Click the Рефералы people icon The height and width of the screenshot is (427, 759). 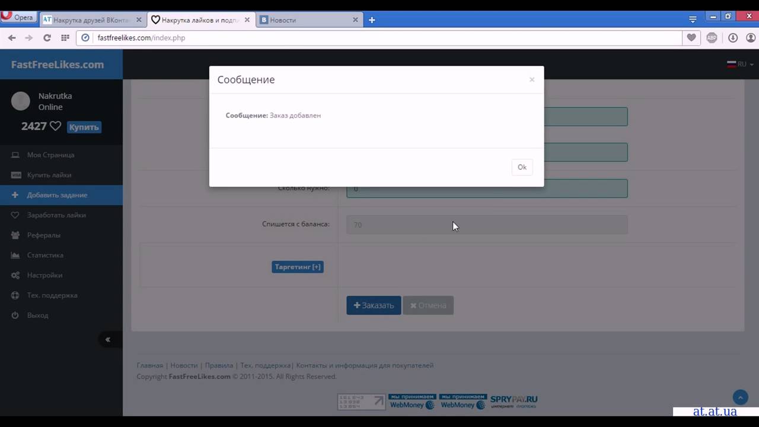click(x=15, y=235)
